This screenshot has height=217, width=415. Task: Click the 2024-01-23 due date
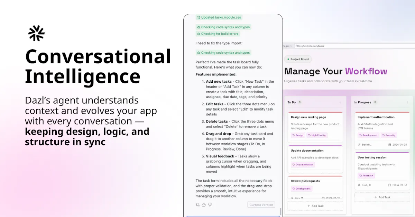[399, 185]
